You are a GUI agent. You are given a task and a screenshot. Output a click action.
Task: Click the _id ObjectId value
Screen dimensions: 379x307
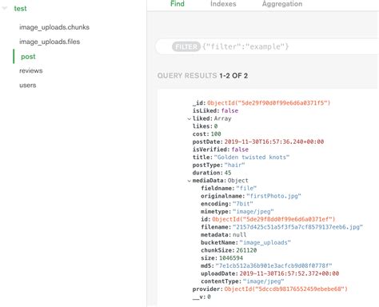269,103
